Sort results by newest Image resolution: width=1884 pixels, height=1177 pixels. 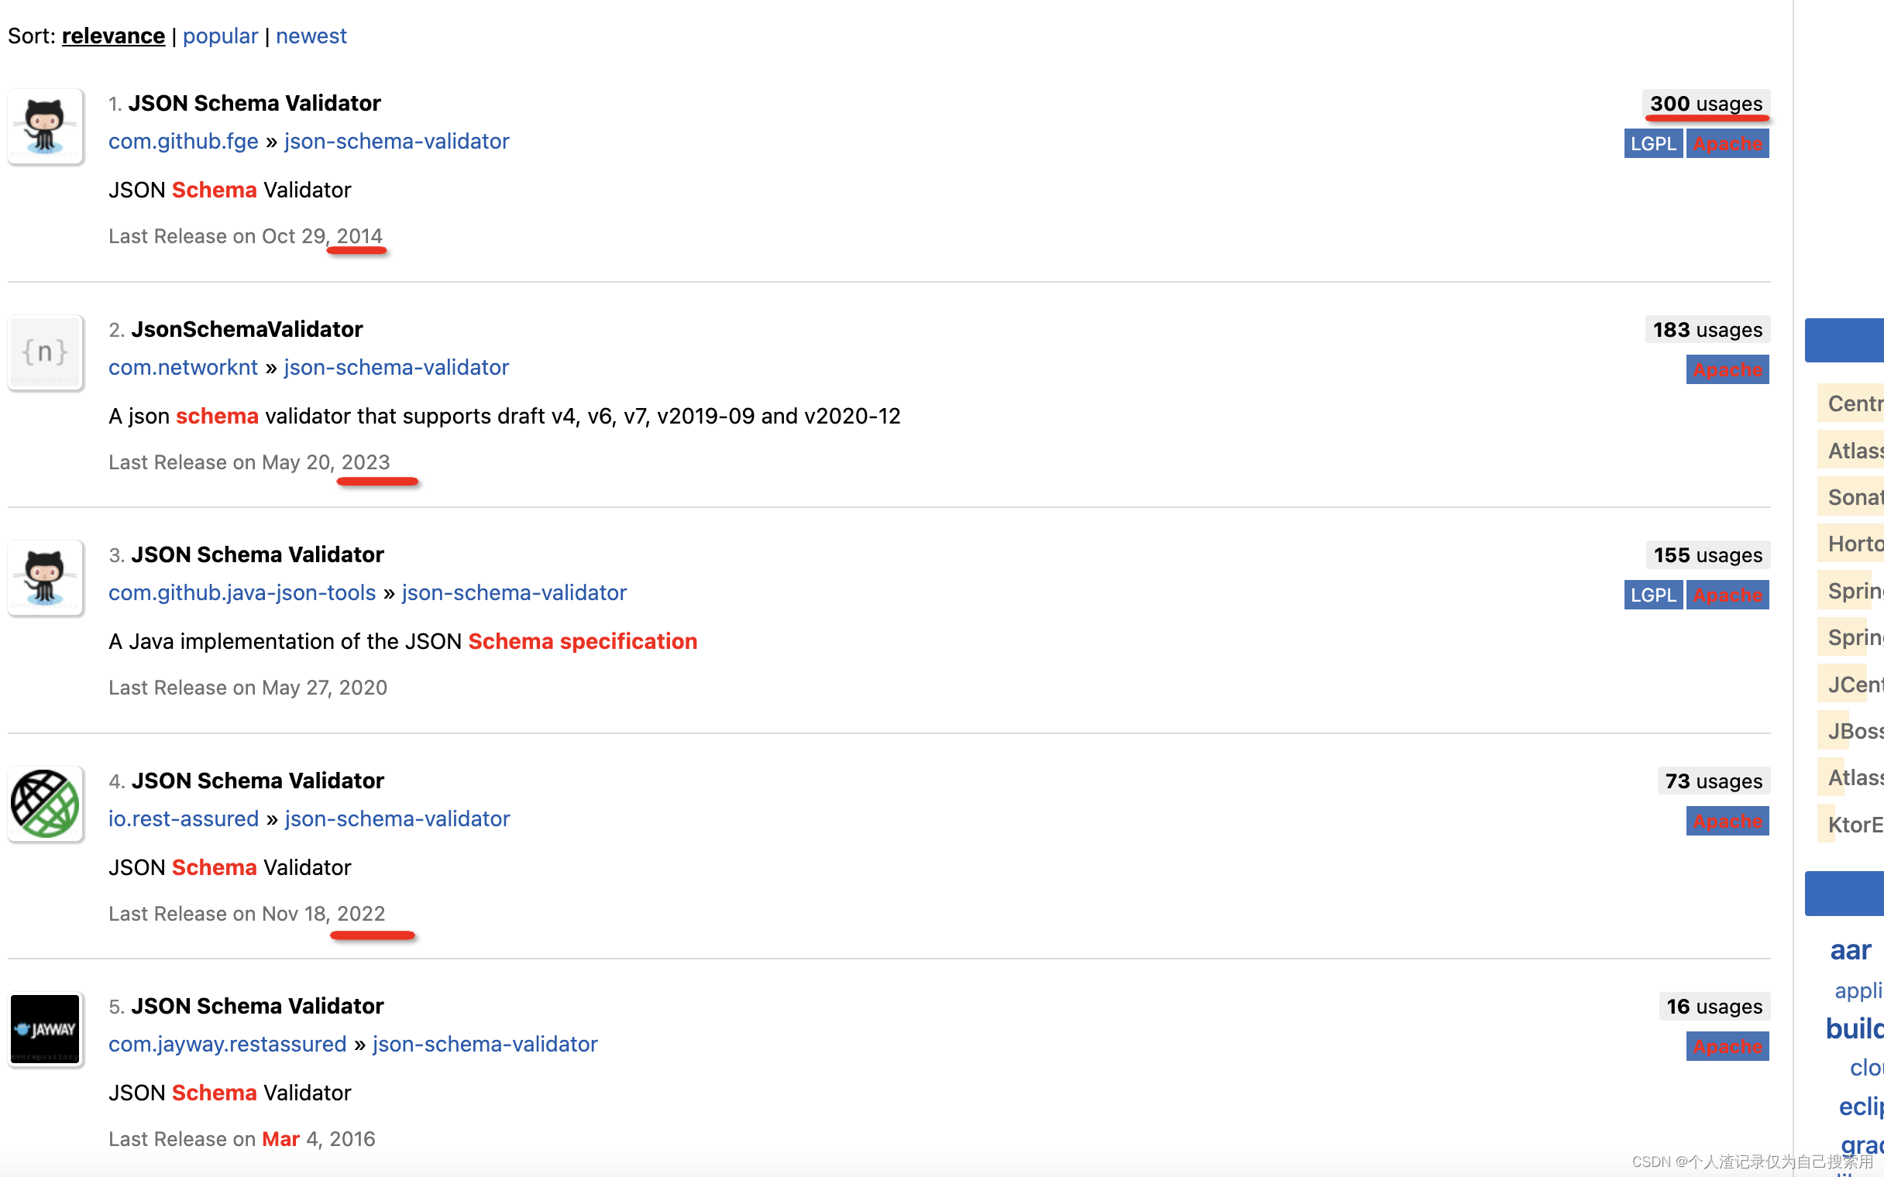click(x=309, y=36)
